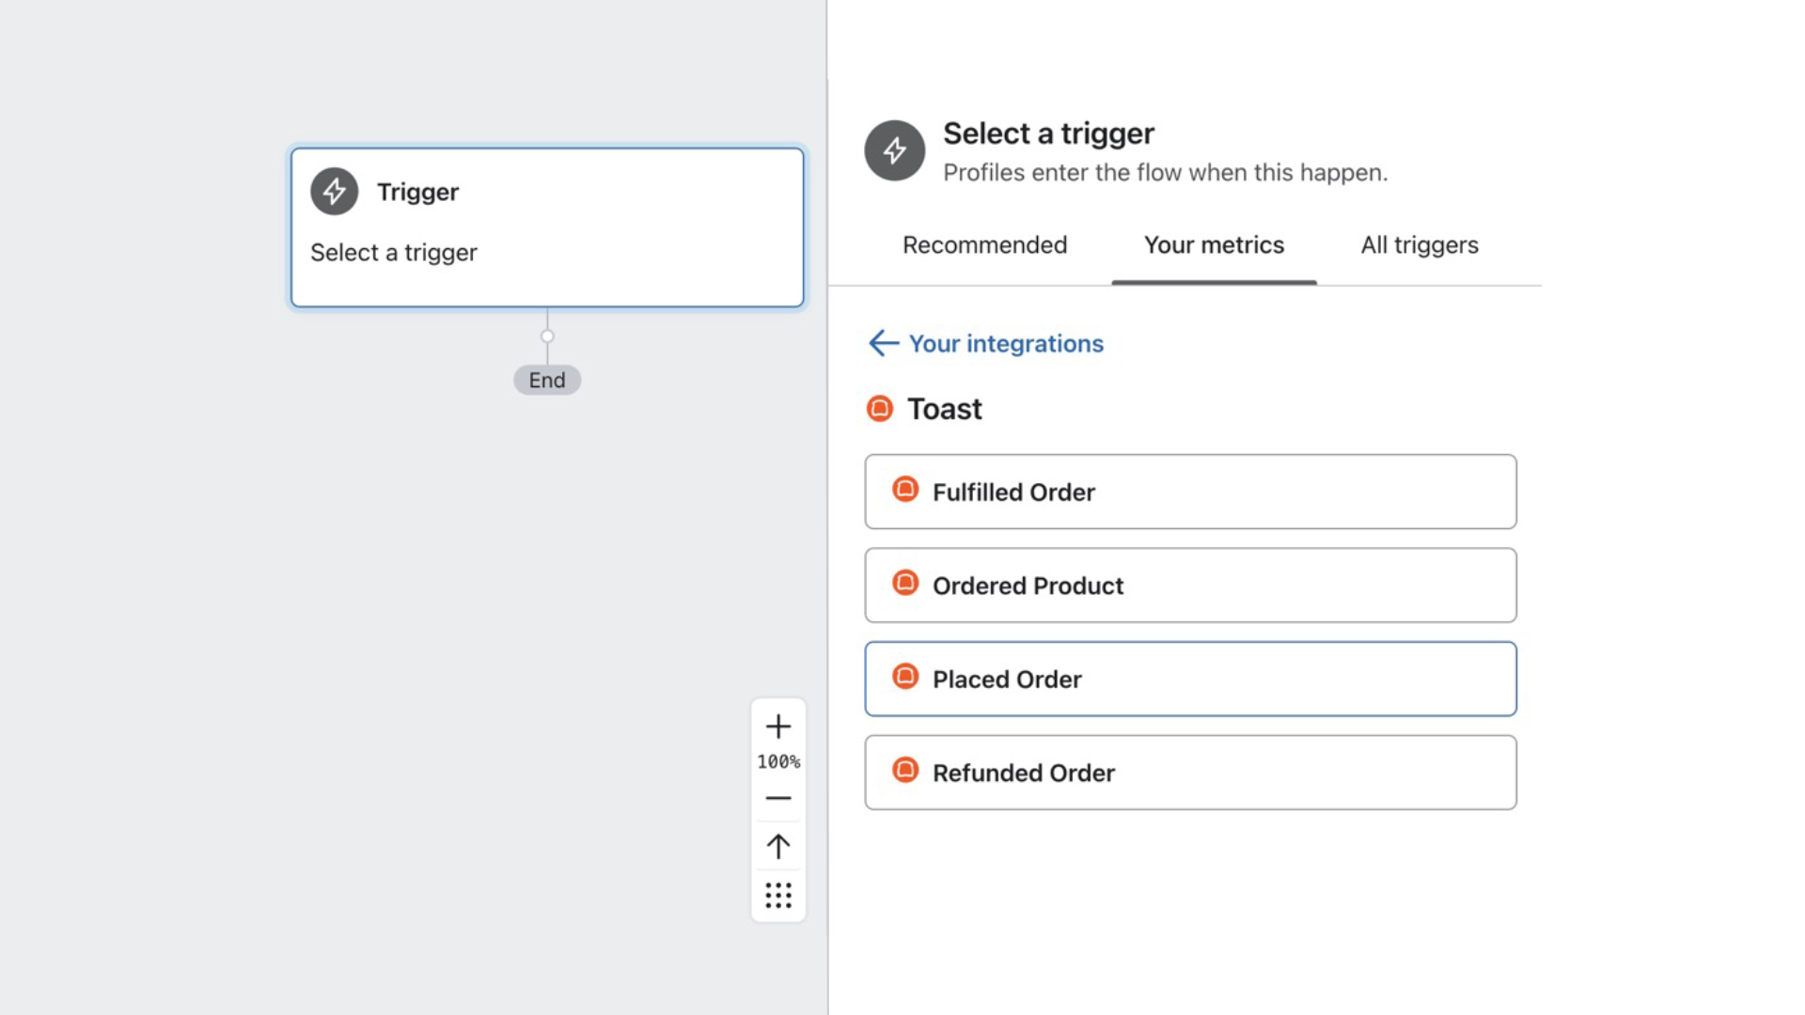Click the End node in the flow
Viewport: 1805px width, 1015px height.
coord(547,380)
